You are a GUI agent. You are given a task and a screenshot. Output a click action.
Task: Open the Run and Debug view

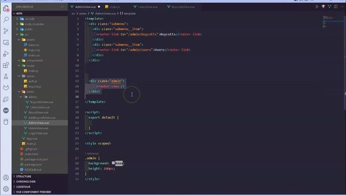[x=6, y=54]
